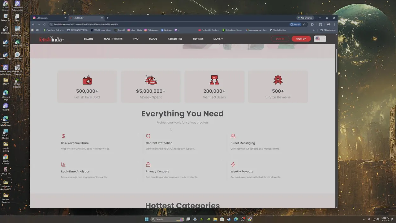This screenshot has width=396, height=223.
Task: Open Task View on the taskbar
Action: [x=188, y=219]
